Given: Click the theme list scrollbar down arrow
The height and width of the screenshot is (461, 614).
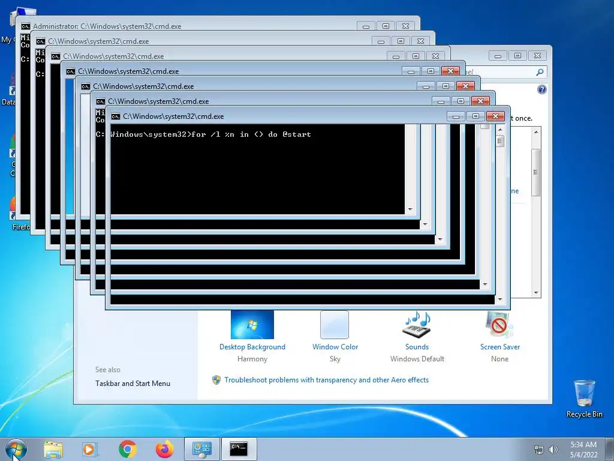Looking at the screenshot, I should pos(536,293).
